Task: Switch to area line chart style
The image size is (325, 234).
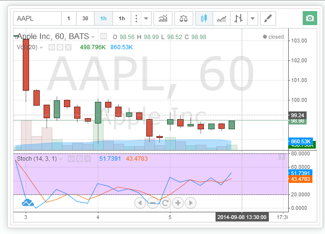Action: pyautogui.click(x=221, y=18)
